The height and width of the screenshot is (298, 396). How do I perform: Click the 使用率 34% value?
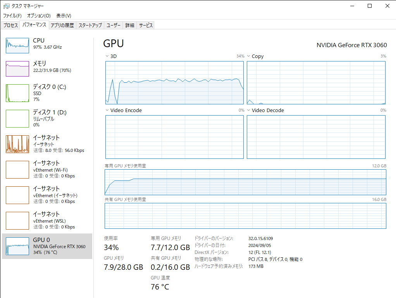point(111,247)
